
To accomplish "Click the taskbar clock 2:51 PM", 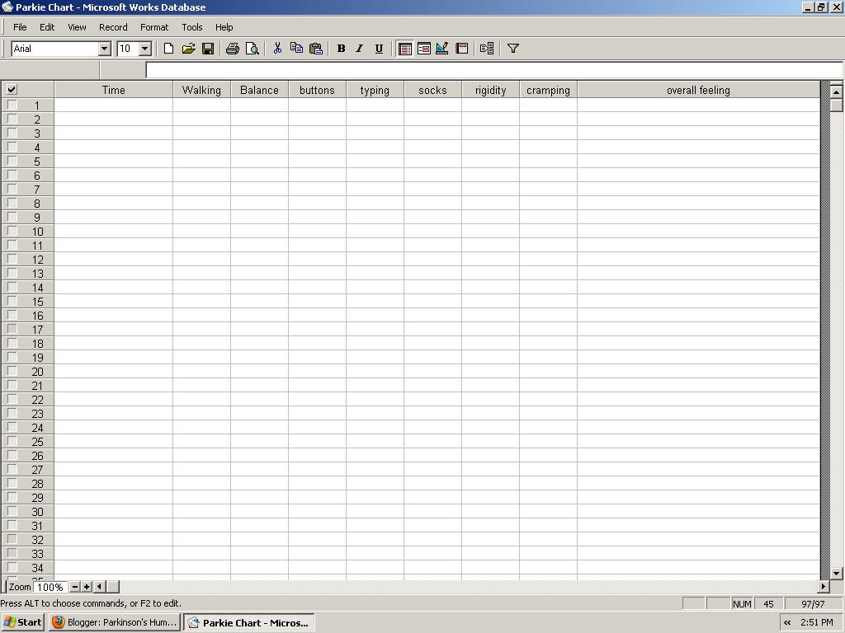I will pos(816,622).
